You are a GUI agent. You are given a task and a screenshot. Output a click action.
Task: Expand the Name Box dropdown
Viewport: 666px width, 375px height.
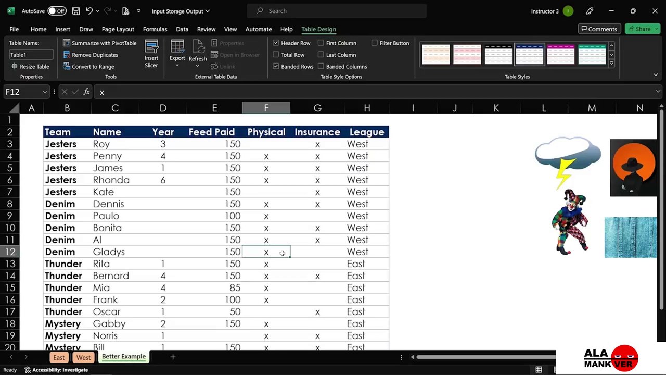[x=45, y=92]
